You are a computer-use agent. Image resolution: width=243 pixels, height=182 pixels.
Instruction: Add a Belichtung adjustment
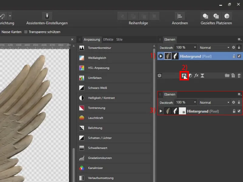point(115,128)
